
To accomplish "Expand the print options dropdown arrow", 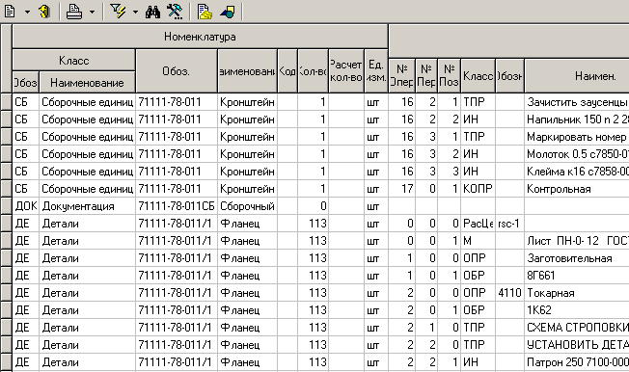I will coord(92,12).
